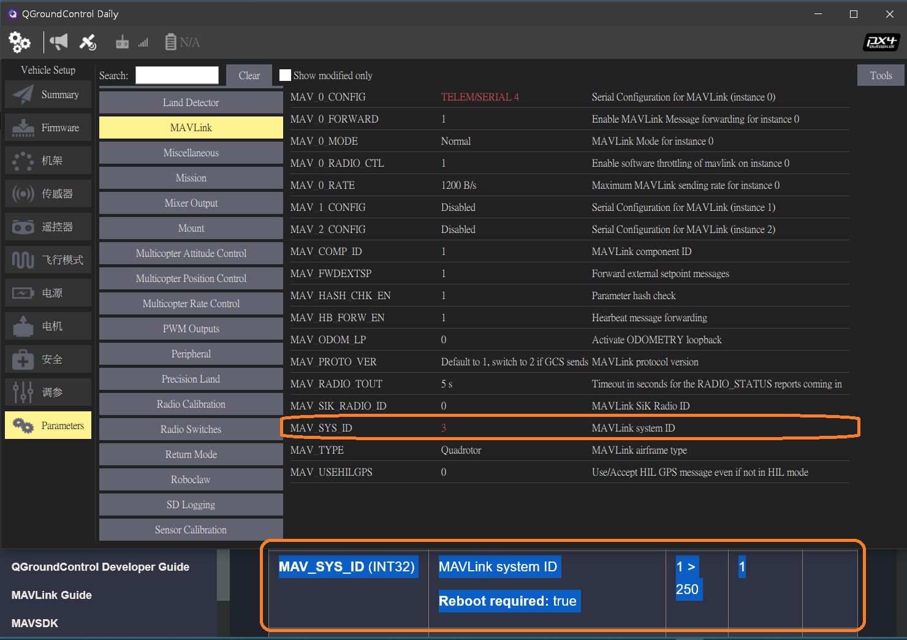Select MAVLink parameter group
907x640 pixels.
pyautogui.click(x=191, y=128)
